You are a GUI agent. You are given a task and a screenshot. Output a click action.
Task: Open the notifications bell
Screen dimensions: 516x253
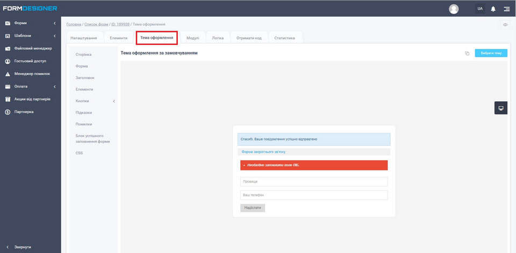(x=493, y=9)
